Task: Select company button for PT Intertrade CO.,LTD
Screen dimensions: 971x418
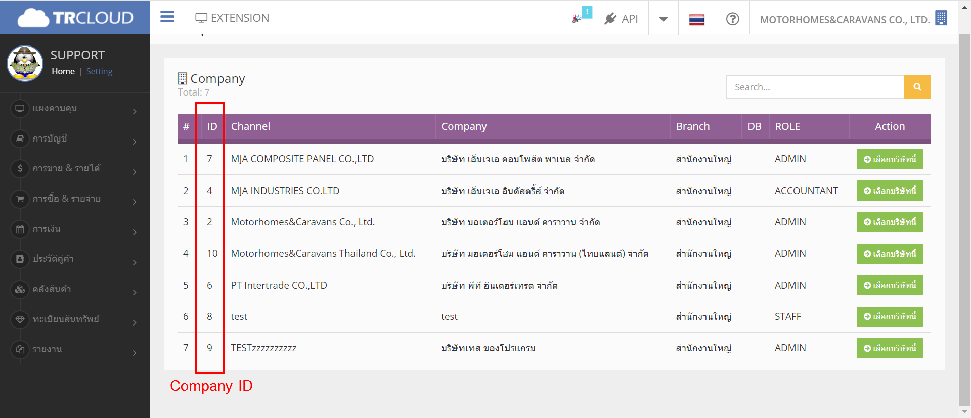Action: click(890, 285)
